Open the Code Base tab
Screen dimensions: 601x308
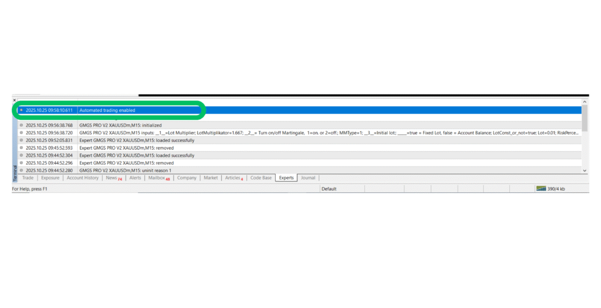(x=261, y=178)
